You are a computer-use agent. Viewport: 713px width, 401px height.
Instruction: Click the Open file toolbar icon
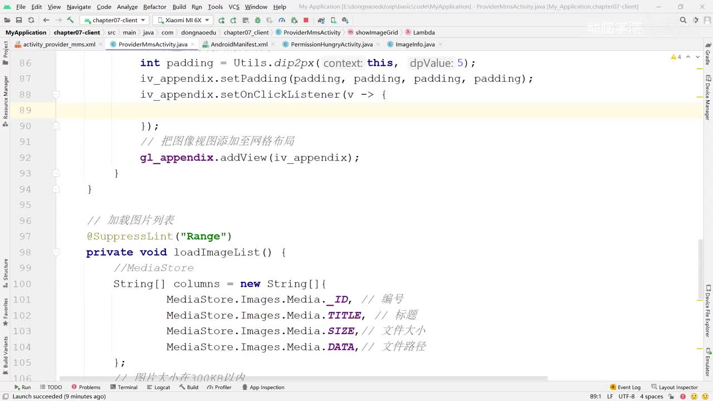click(x=7, y=20)
